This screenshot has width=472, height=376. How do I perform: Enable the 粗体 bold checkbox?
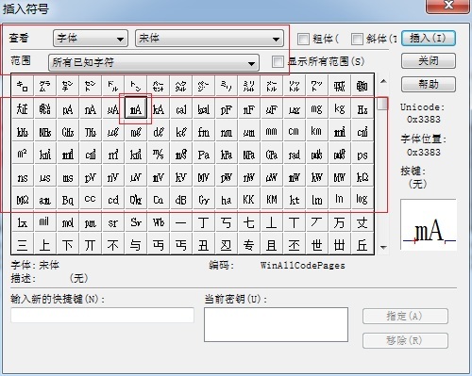tap(303, 39)
